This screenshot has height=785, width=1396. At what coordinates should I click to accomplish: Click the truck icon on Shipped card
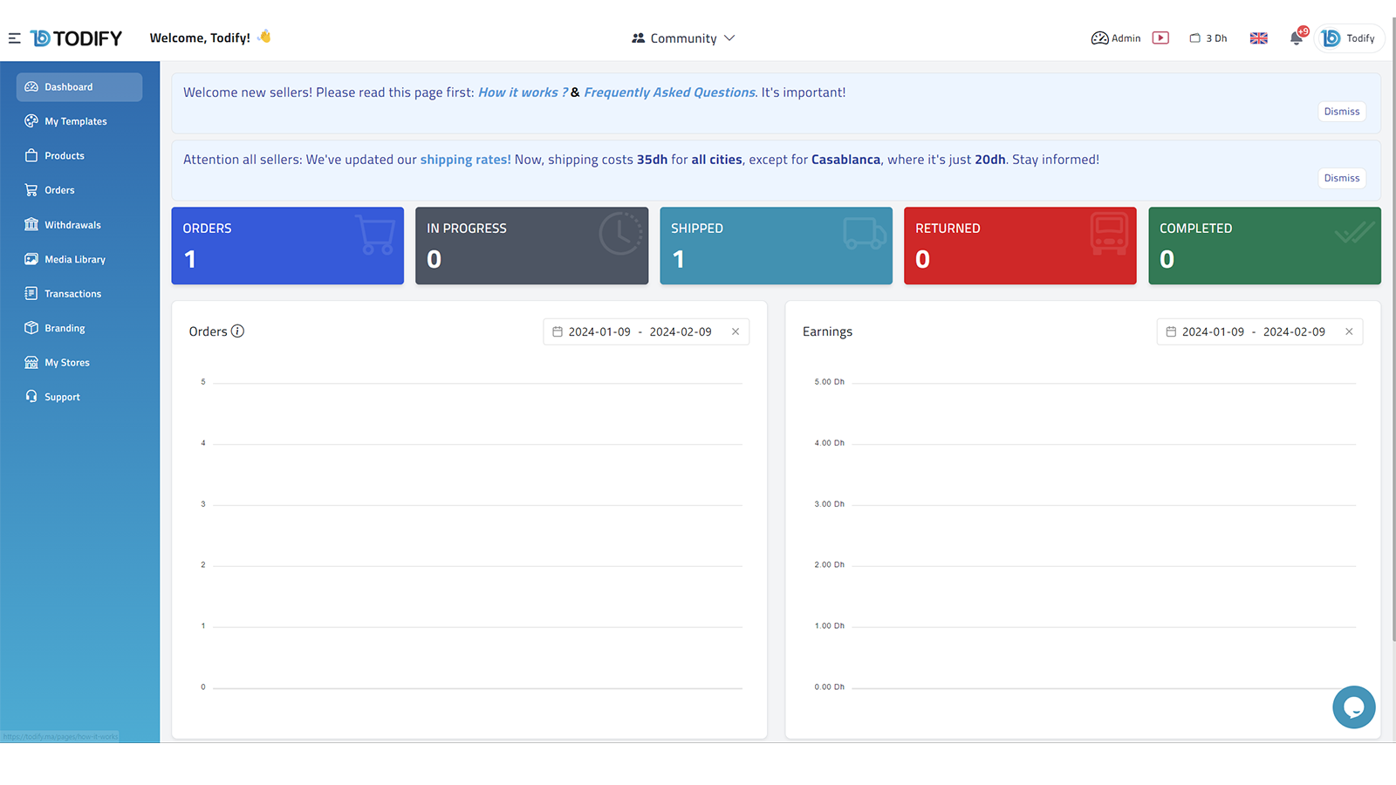point(865,234)
